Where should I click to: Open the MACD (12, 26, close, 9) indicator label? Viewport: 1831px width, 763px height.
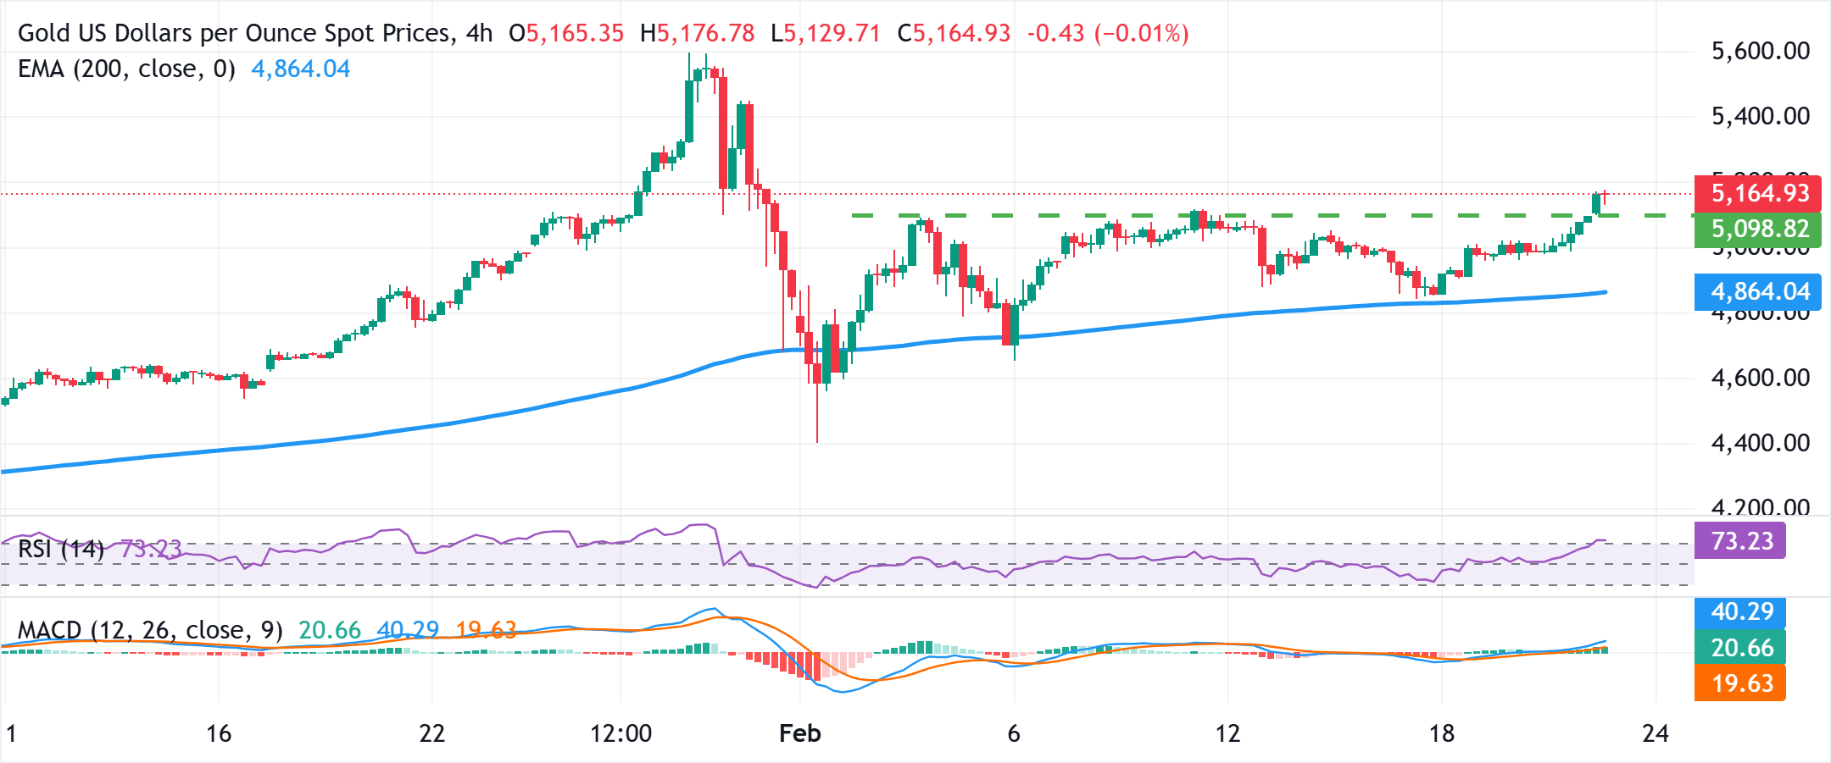(x=150, y=630)
